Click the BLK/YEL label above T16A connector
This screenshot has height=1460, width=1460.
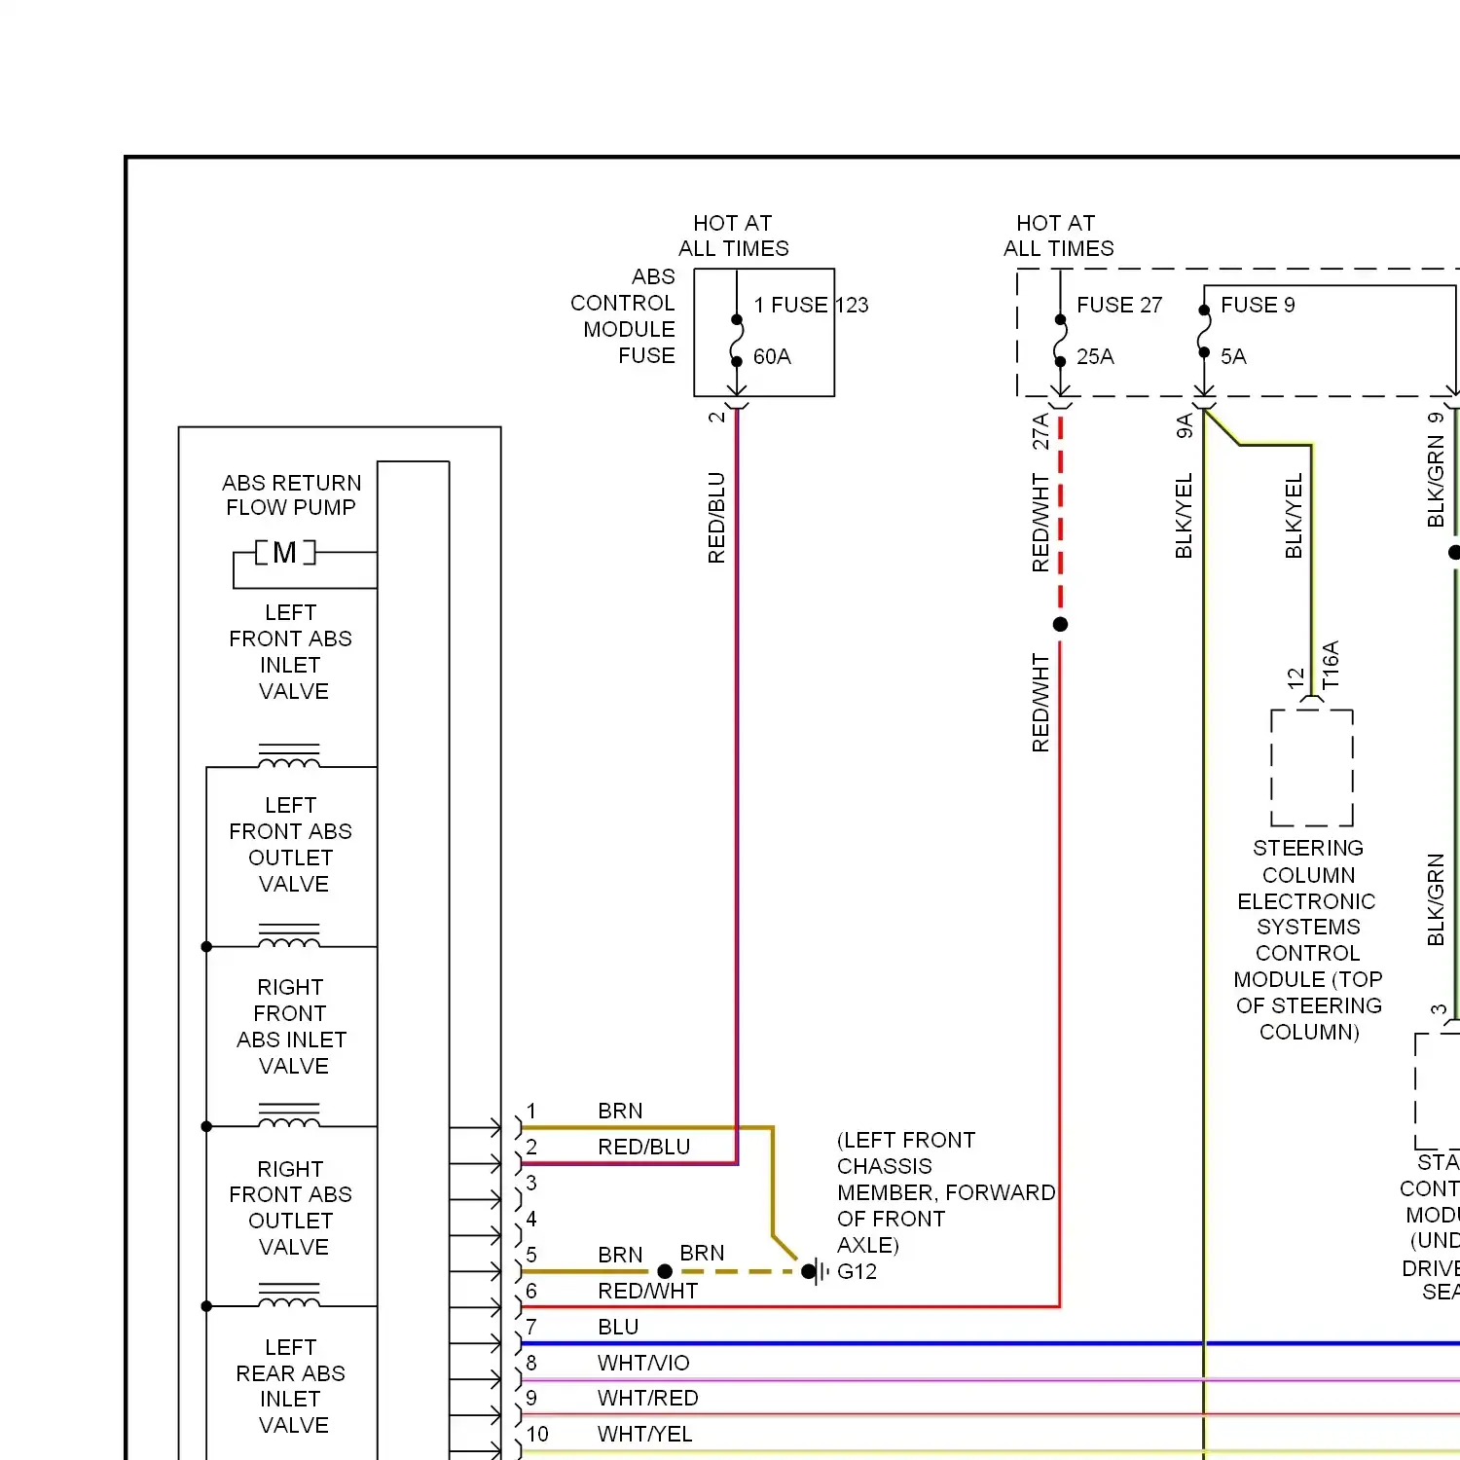1294,516
